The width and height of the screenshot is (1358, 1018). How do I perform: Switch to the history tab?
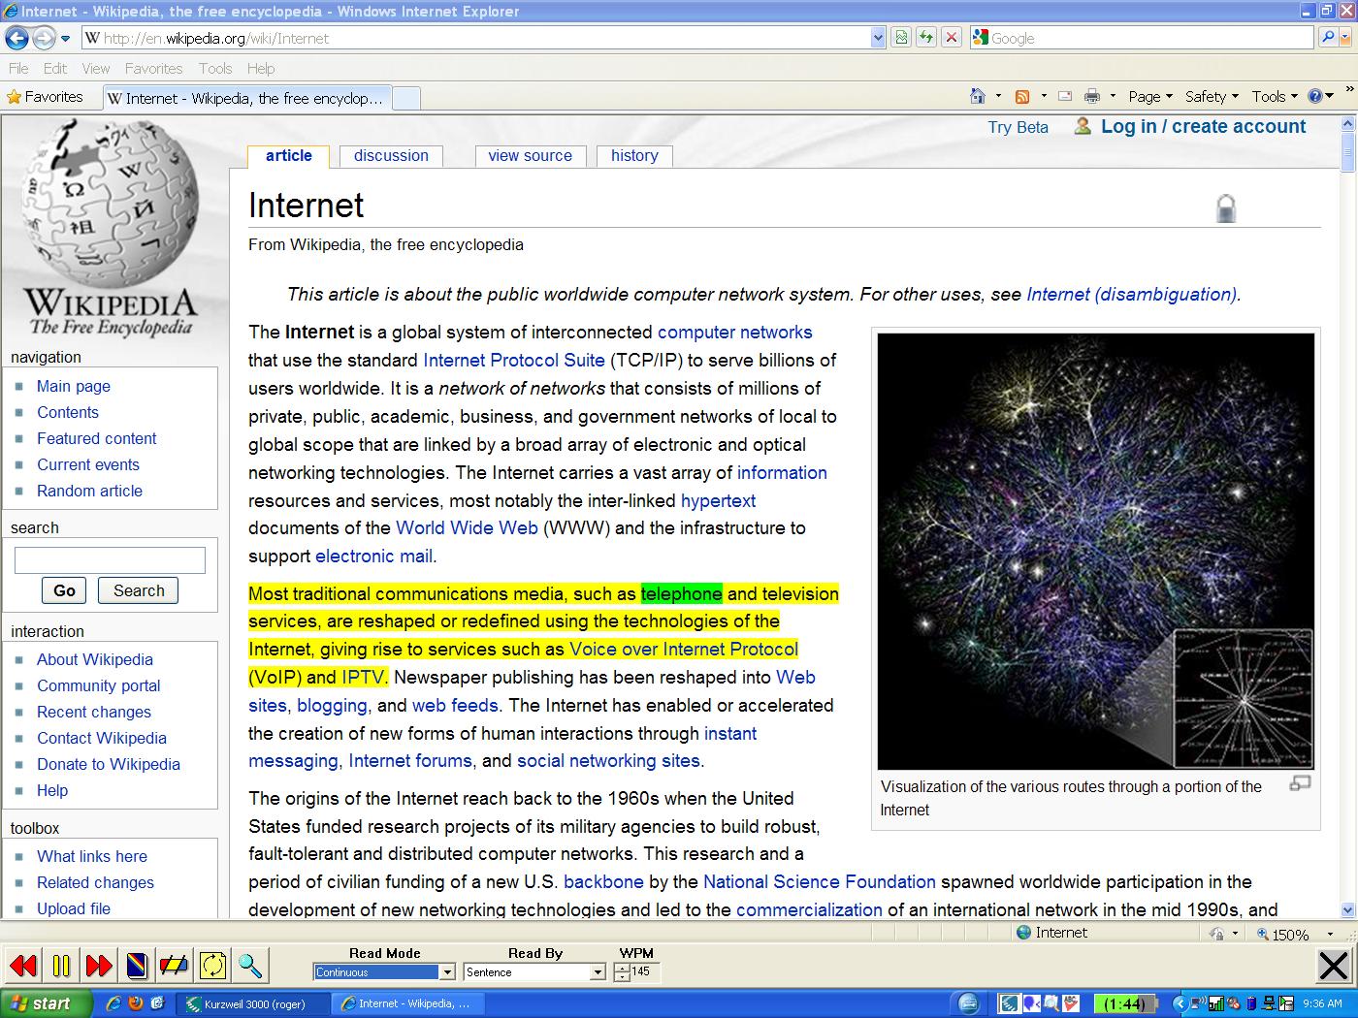(634, 155)
